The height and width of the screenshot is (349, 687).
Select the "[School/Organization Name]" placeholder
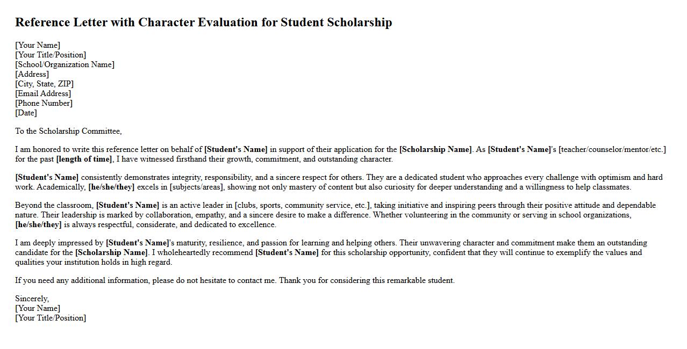(x=65, y=64)
